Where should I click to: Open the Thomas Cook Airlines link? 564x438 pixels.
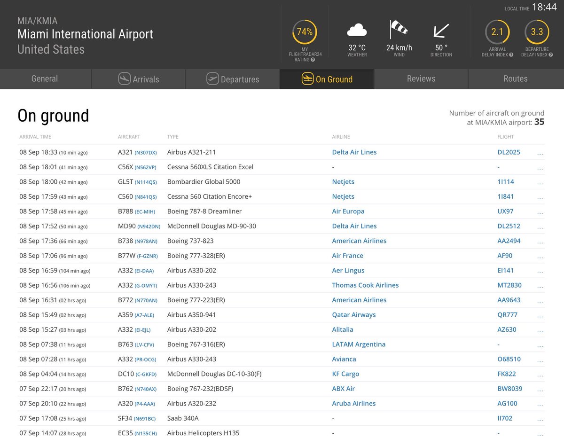click(365, 285)
